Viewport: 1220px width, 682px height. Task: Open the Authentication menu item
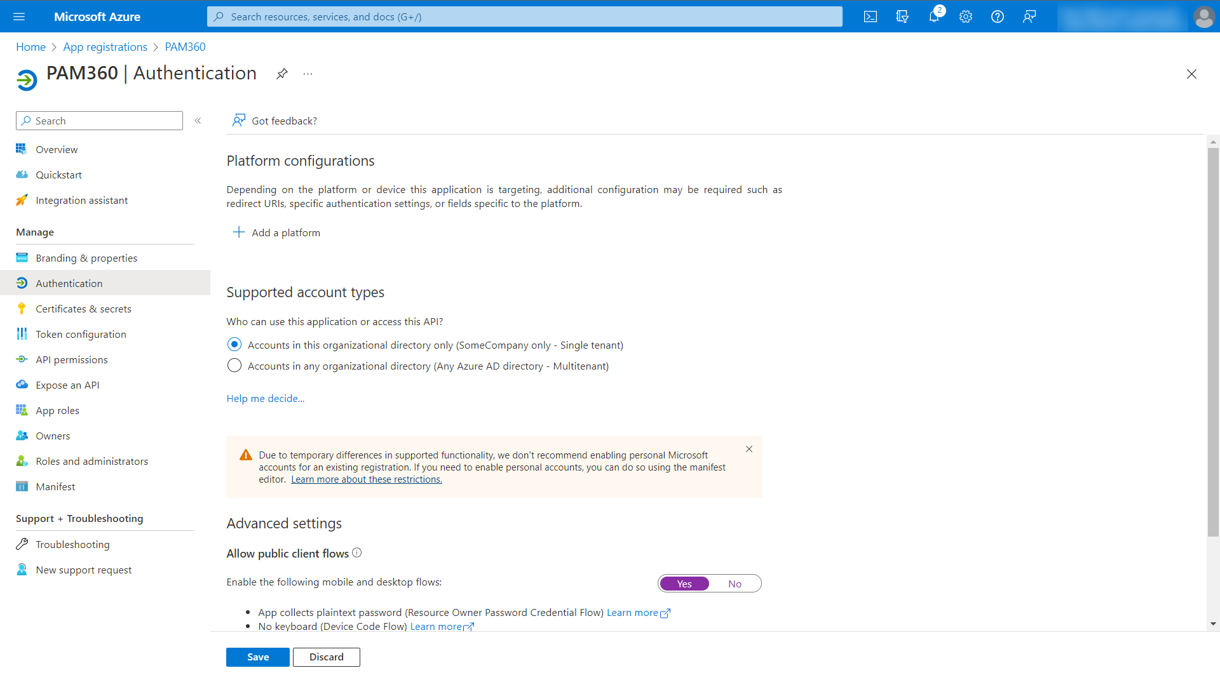(105, 283)
